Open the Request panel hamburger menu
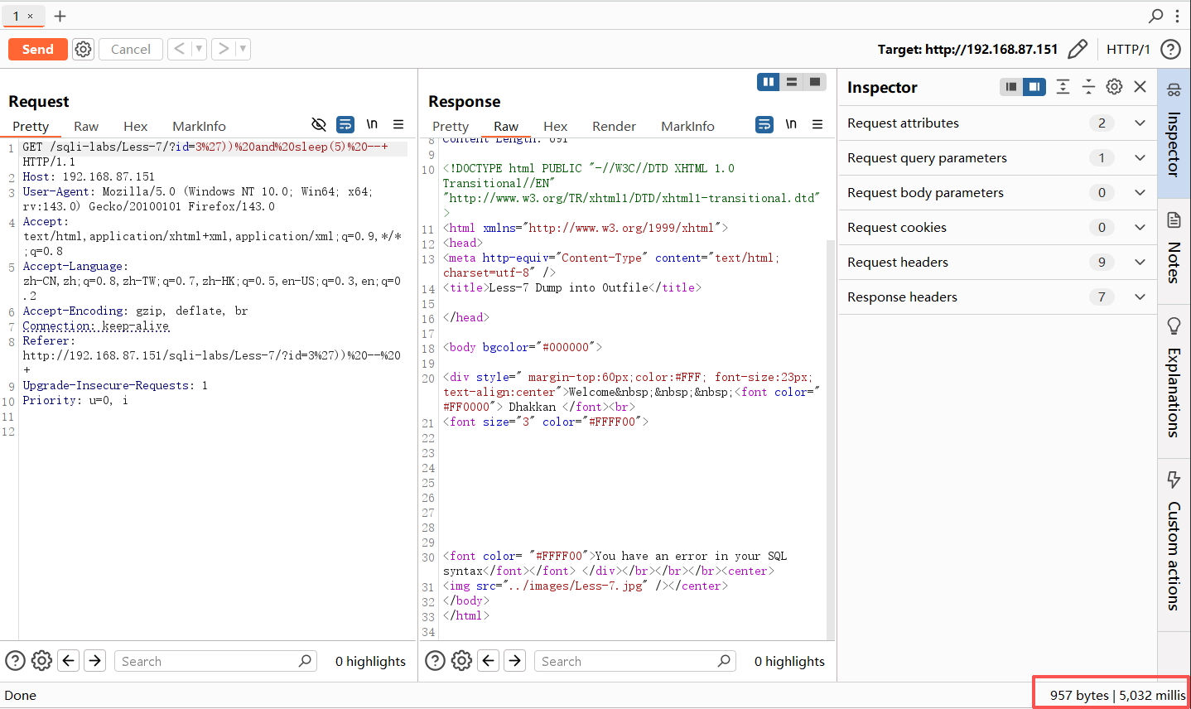The image size is (1191, 709). [x=398, y=124]
